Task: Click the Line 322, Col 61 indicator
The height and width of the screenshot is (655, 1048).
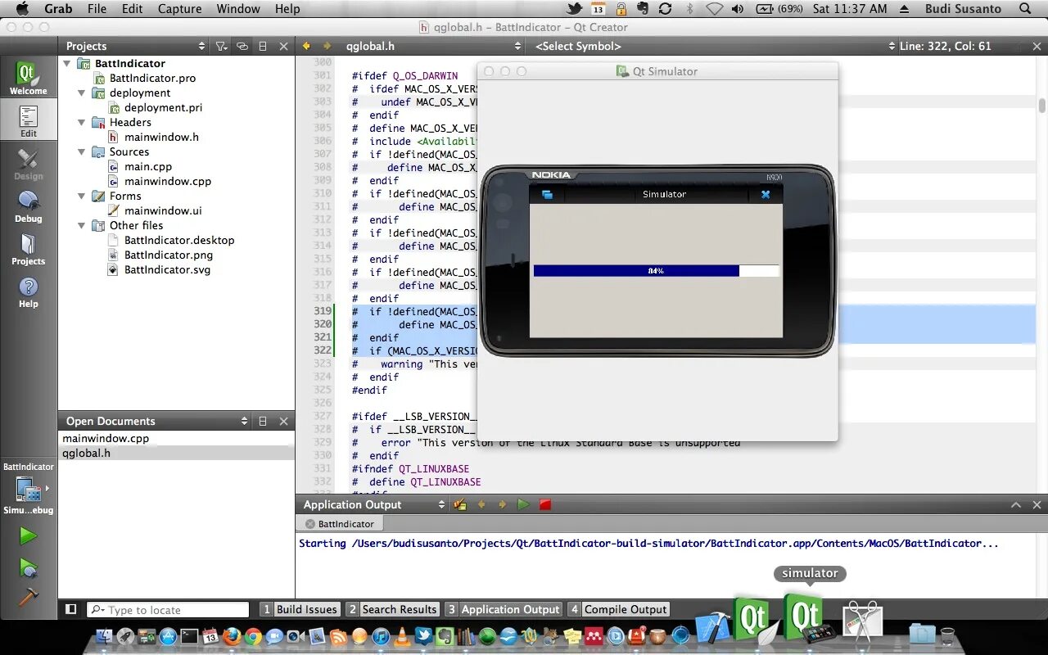Action: pyautogui.click(x=945, y=46)
